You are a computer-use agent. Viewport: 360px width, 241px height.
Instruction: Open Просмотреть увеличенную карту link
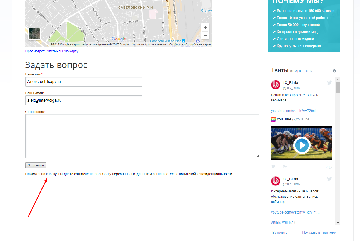tap(52, 51)
